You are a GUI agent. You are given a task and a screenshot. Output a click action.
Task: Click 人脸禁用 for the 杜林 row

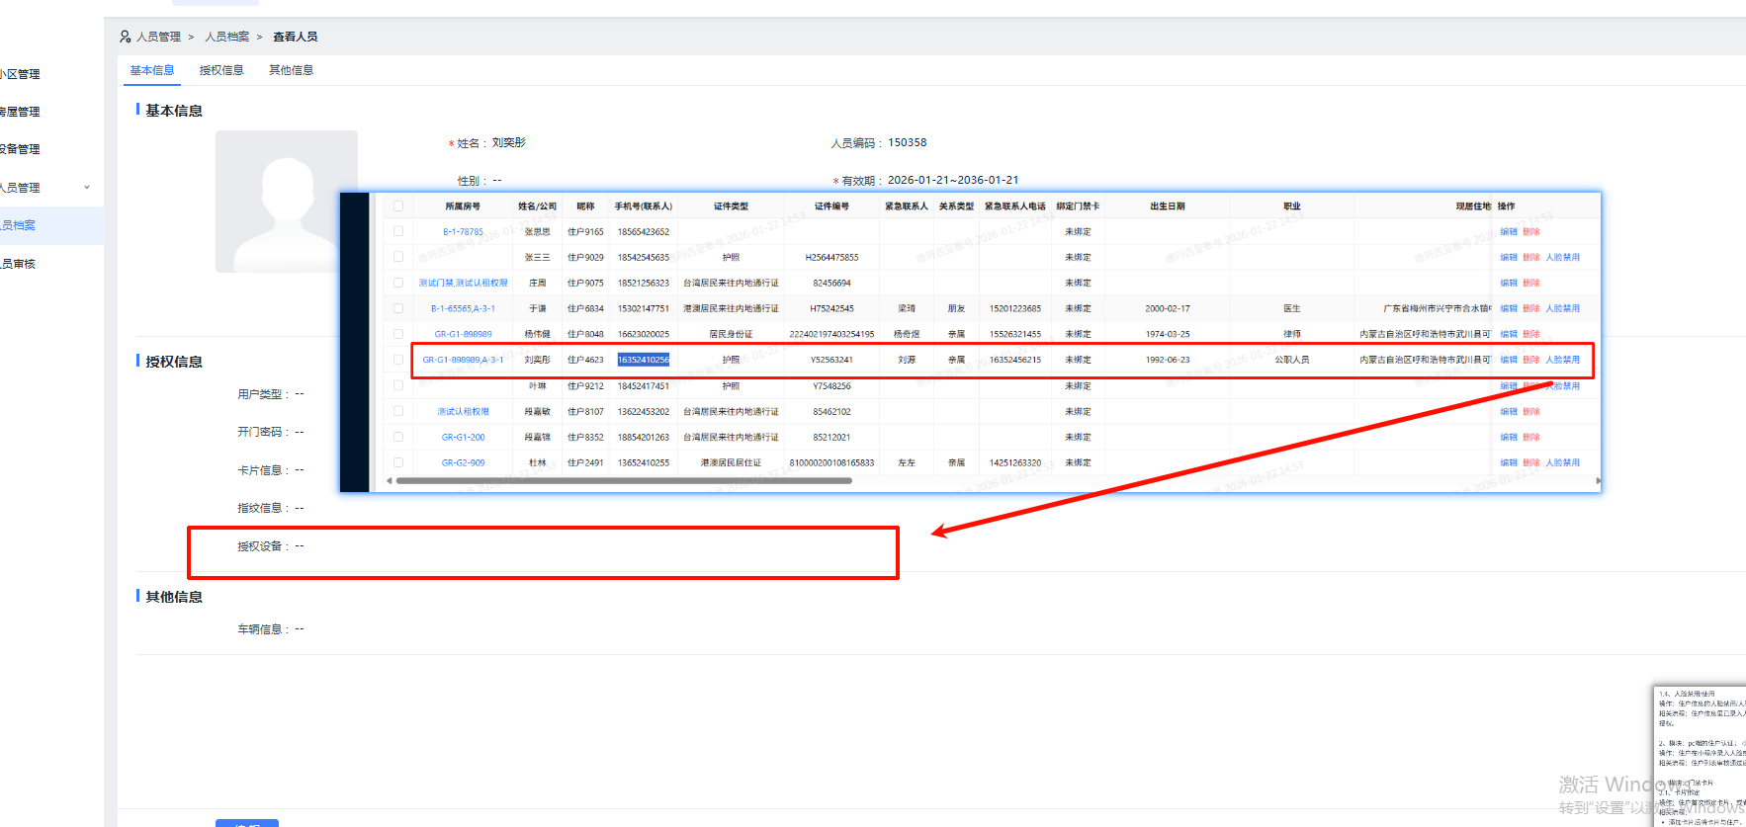tap(1562, 462)
